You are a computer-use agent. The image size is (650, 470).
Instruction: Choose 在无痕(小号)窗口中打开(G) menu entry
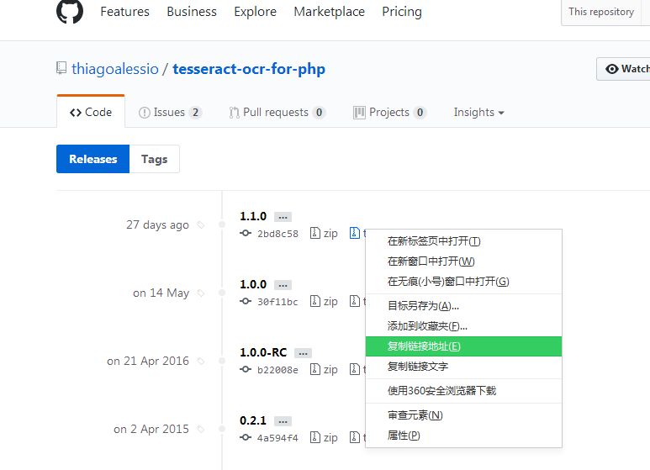463,282
